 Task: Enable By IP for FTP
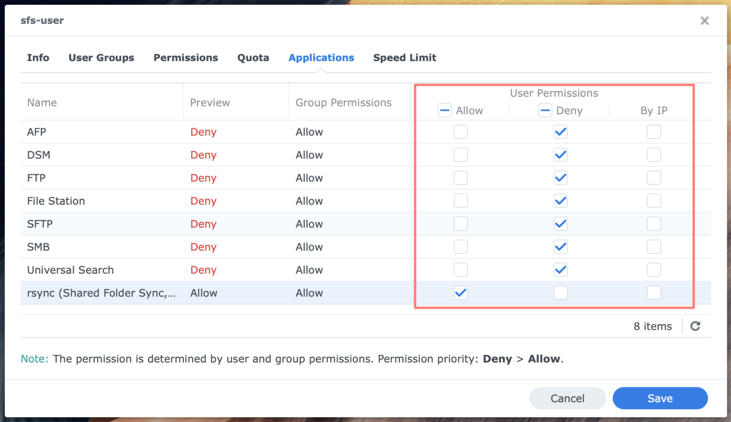click(654, 178)
